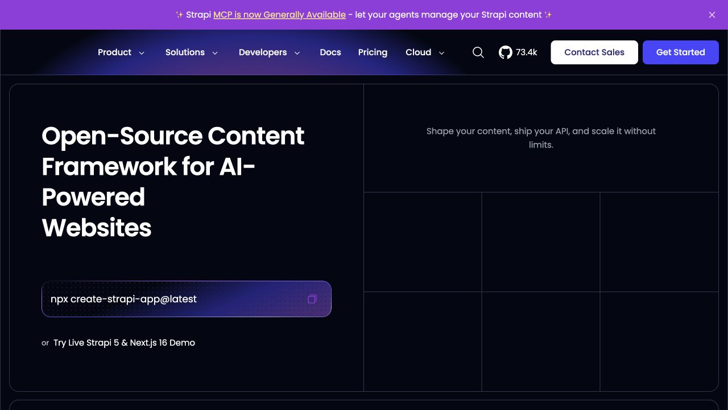Expand the Developers dropdown chevron
728x410 pixels.
point(297,53)
